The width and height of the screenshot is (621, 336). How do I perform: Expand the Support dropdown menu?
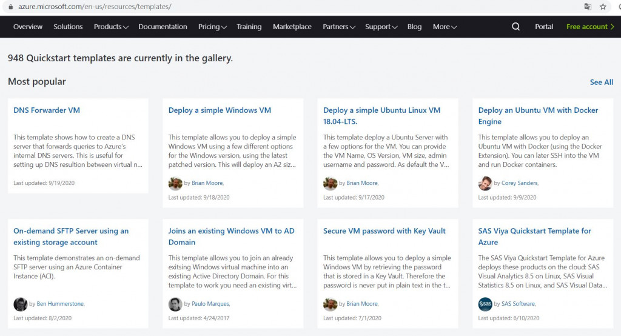pyautogui.click(x=381, y=27)
